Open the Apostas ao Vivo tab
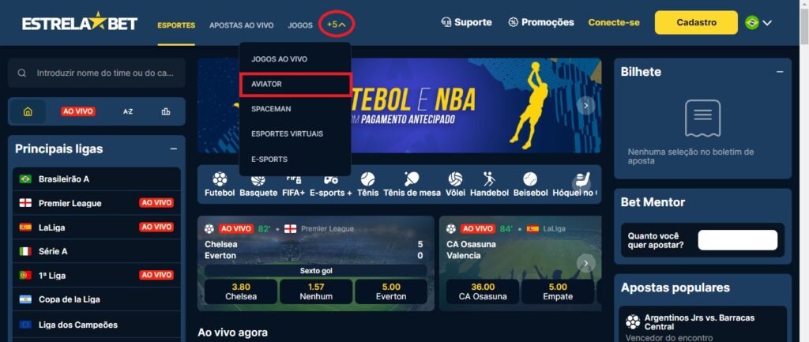 pyautogui.click(x=242, y=24)
